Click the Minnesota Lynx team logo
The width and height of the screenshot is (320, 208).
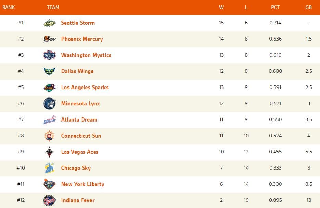point(49,104)
